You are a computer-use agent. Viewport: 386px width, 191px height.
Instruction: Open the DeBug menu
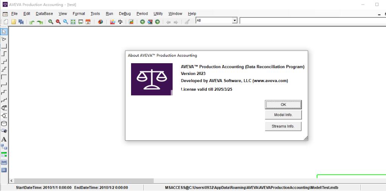(125, 14)
